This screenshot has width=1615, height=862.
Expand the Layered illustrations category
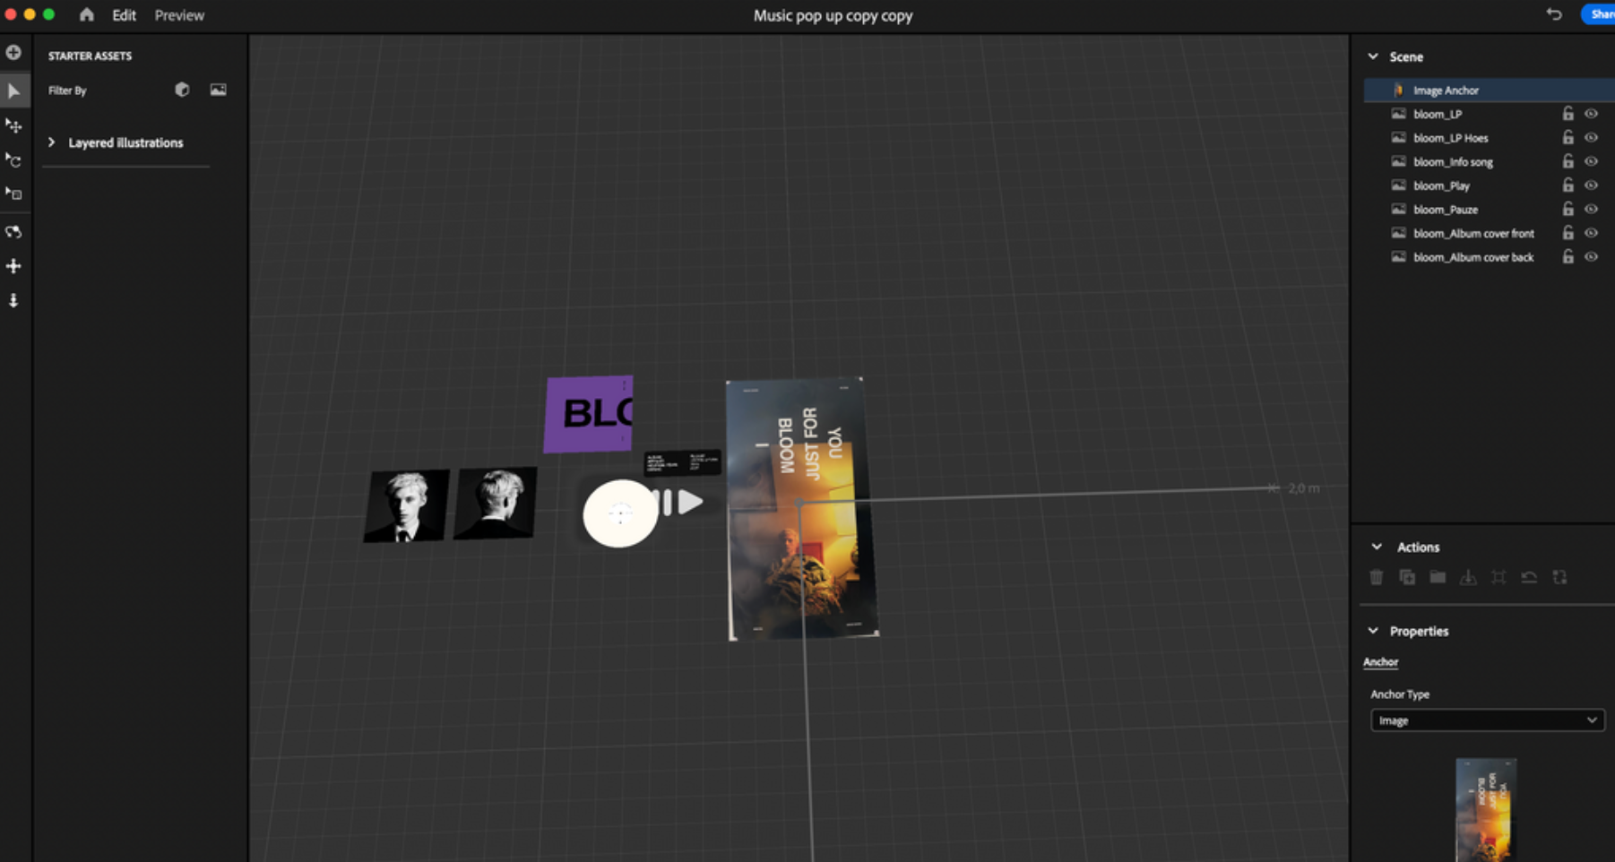point(52,142)
